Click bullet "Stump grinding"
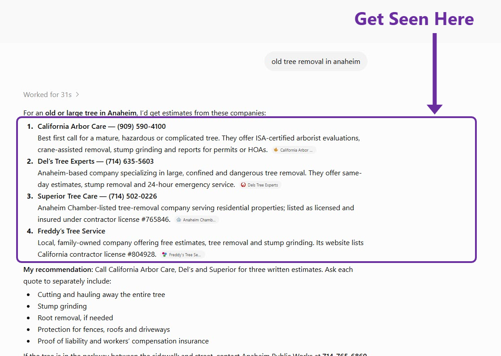This screenshot has width=501, height=356. [62, 306]
